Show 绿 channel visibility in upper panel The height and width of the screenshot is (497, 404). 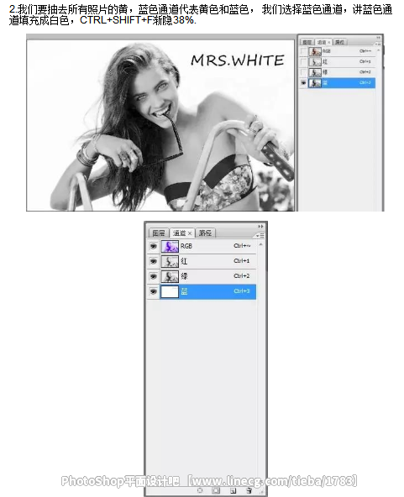(x=303, y=72)
